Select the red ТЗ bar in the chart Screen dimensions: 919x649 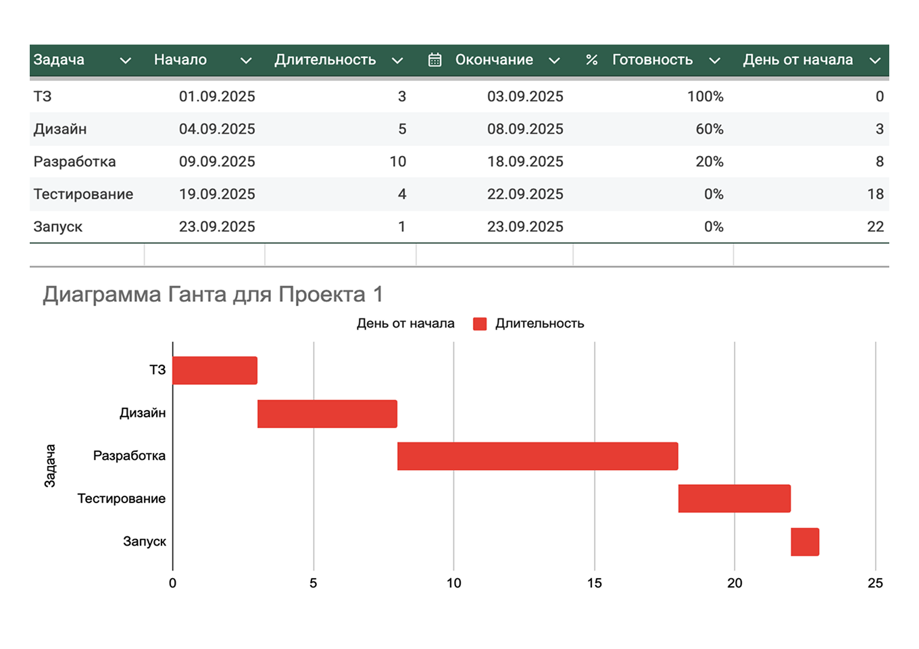pyautogui.click(x=215, y=371)
